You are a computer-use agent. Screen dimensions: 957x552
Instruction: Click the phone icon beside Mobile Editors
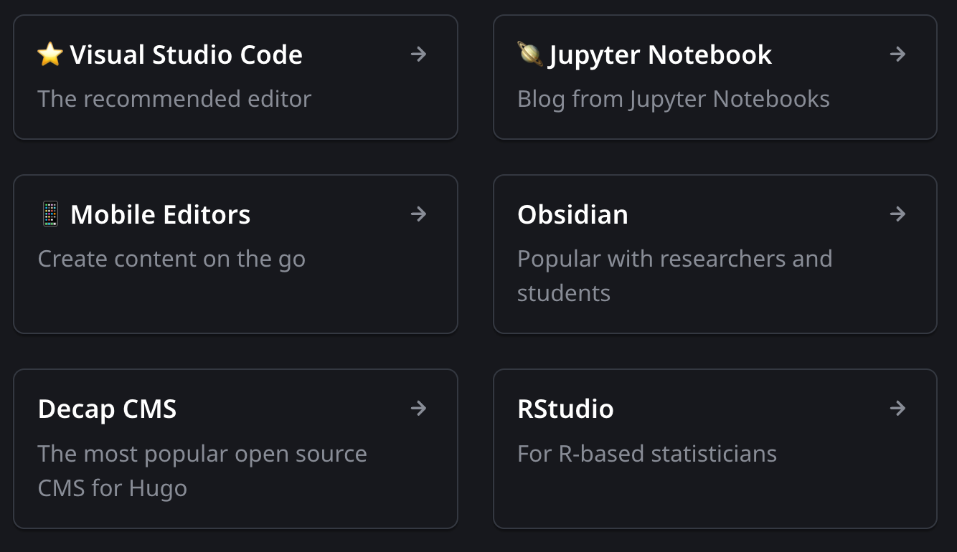(50, 214)
